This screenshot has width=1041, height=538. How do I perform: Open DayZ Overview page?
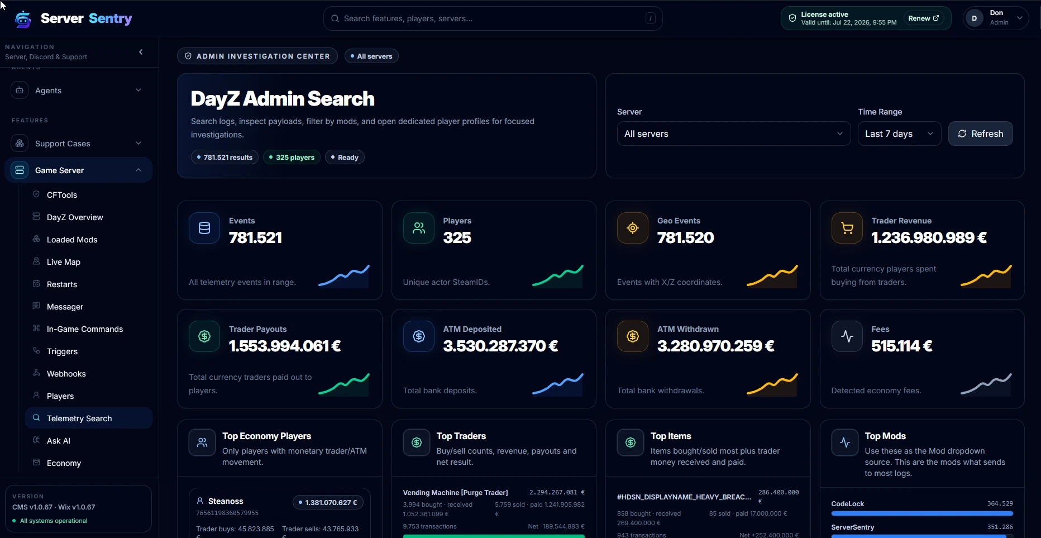coord(75,217)
